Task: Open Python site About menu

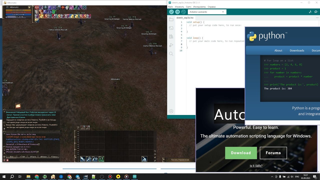Action: [278, 50]
